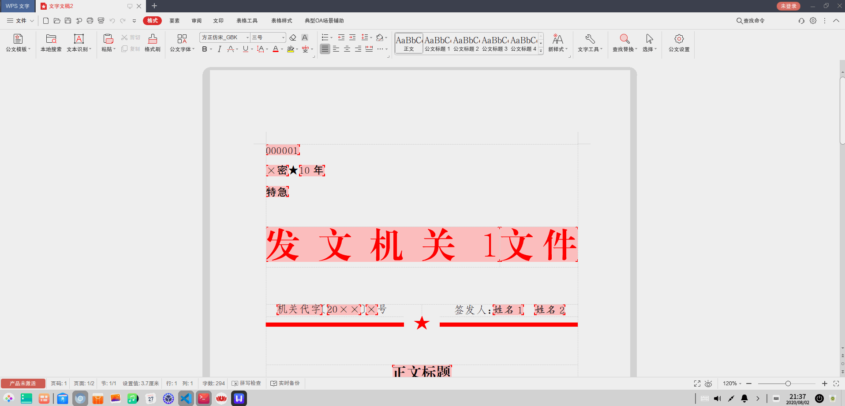
Task: Expand the styles gallery more arrow
Action: click(x=541, y=51)
